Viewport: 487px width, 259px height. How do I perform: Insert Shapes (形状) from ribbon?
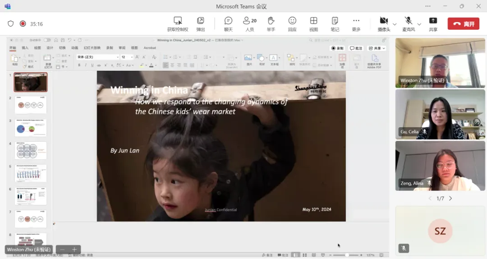pyautogui.click(x=262, y=60)
